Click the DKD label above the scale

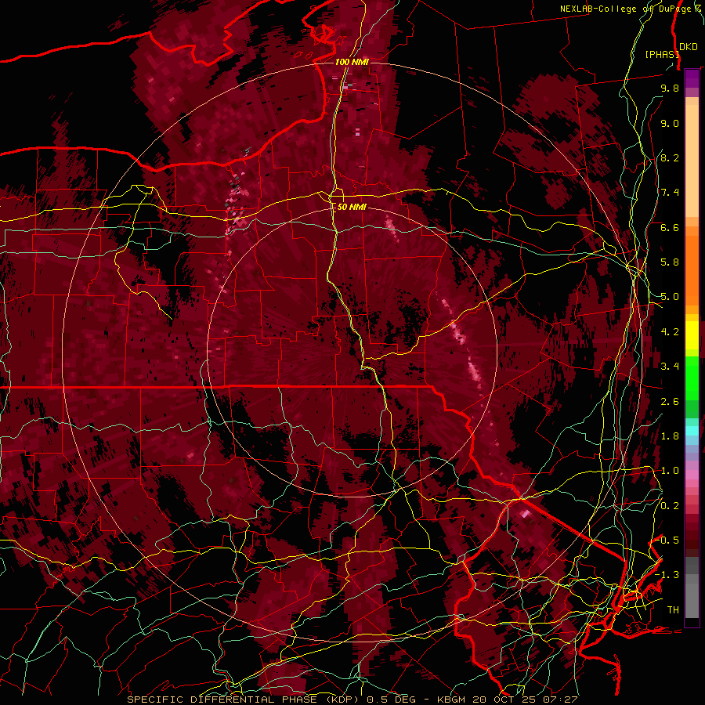coord(689,47)
